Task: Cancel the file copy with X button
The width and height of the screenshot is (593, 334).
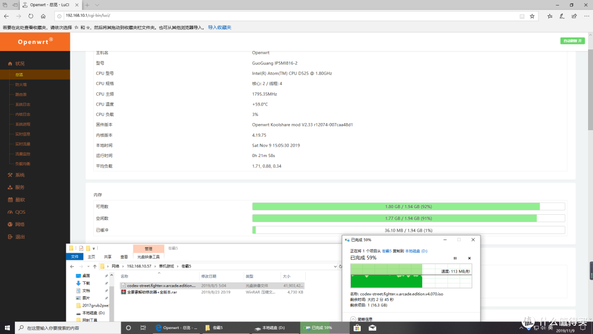Action: tap(469, 258)
